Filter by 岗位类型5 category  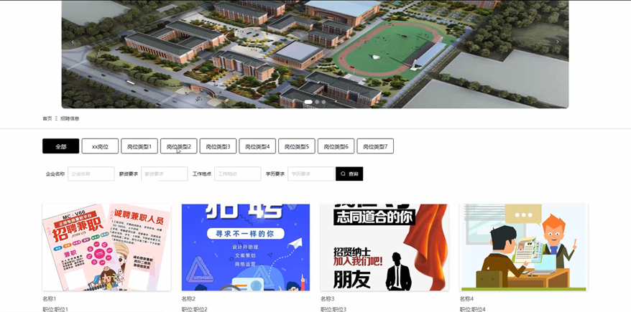coord(297,146)
